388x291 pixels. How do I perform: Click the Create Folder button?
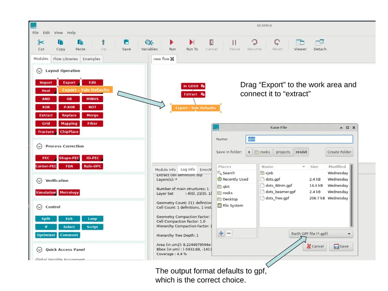[339, 152]
